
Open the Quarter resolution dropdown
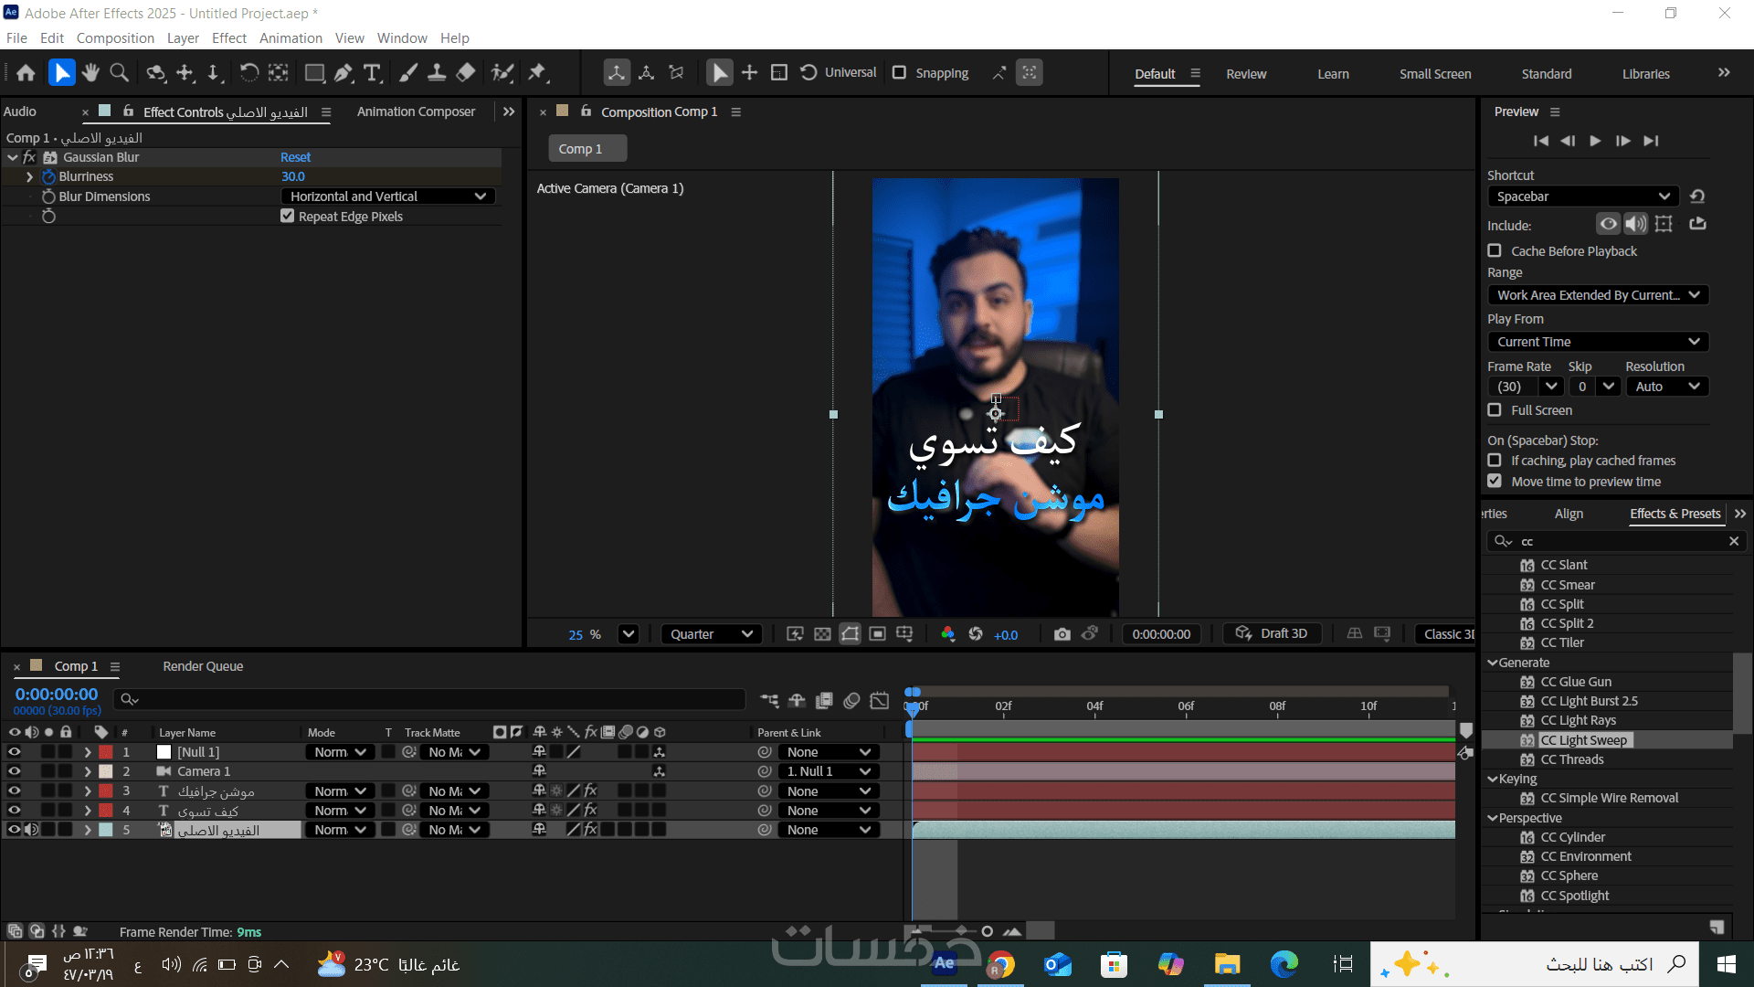pyautogui.click(x=712, y=634)
